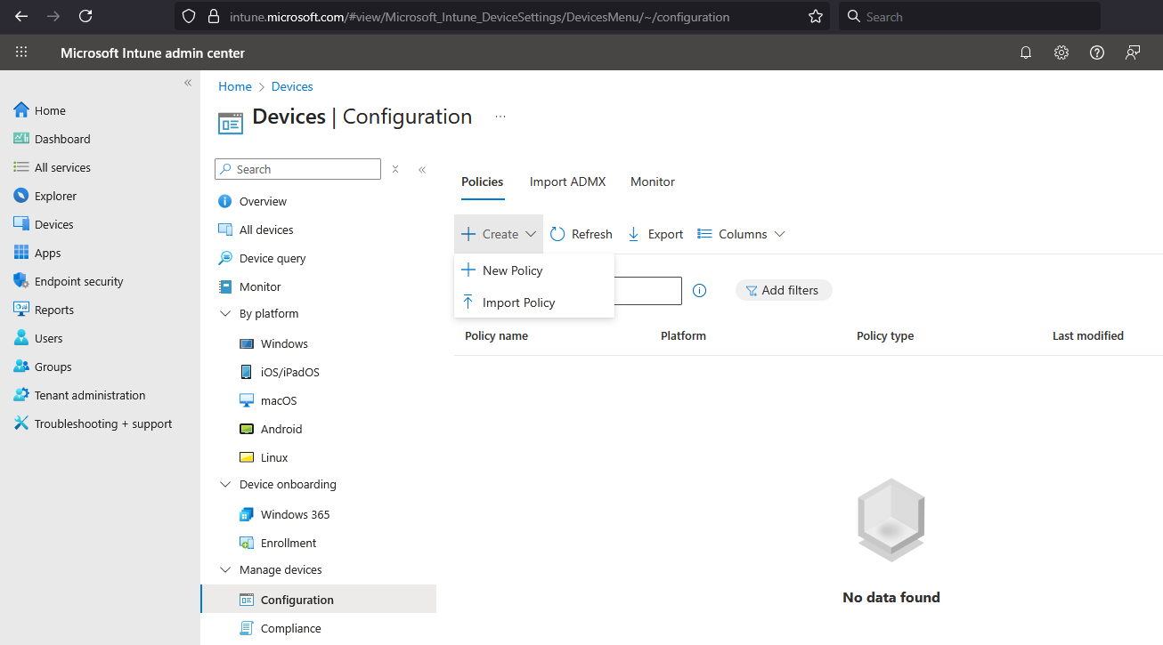
Task: Open the Create dropdown button
Action: coord(499,234)
